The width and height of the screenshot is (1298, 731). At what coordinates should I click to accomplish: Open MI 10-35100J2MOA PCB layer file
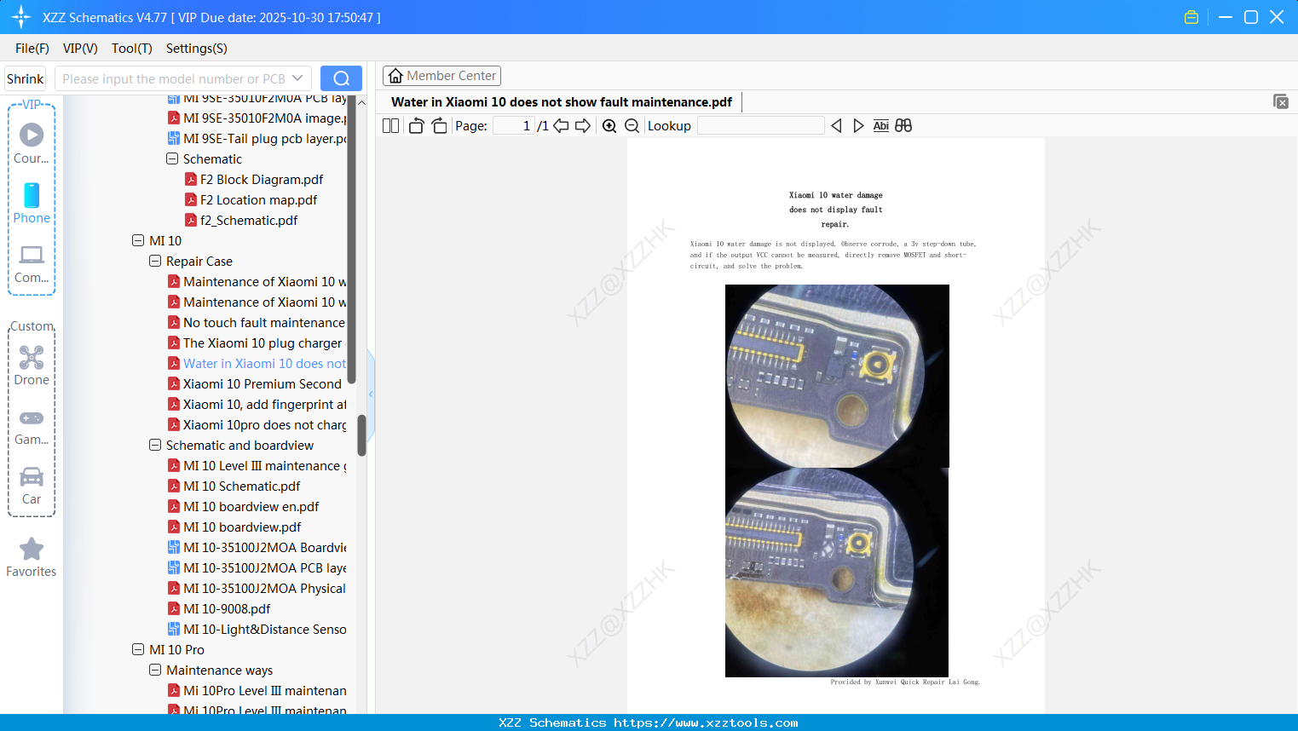point(257,567)
